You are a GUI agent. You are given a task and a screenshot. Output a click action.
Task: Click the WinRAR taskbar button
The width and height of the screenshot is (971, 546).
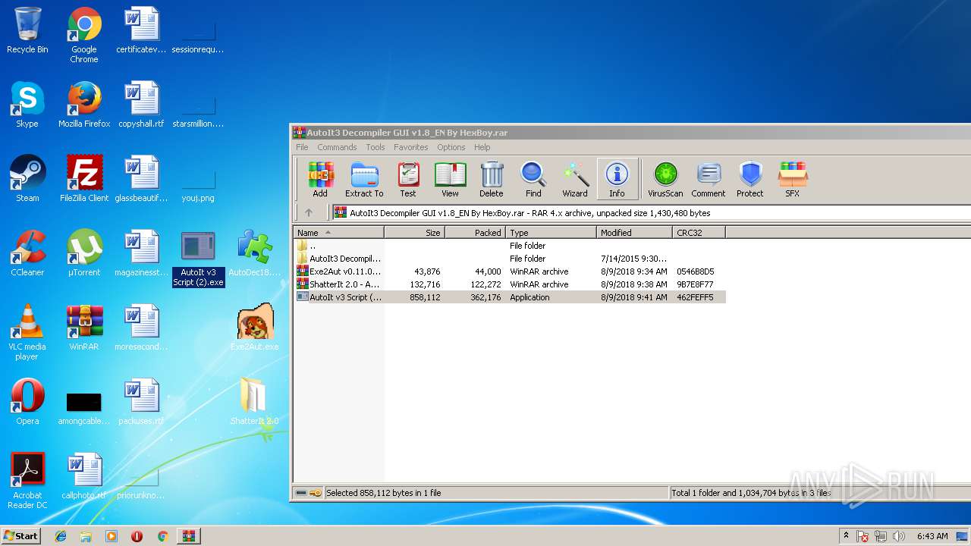pyautogui.click(x=188, y=536)
